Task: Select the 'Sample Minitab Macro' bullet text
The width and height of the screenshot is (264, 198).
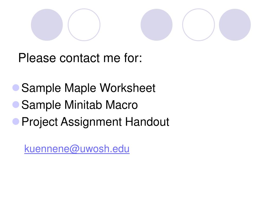Action: 80,105
